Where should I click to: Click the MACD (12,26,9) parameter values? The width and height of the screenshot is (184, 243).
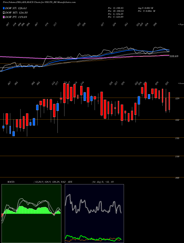(50, 182)
